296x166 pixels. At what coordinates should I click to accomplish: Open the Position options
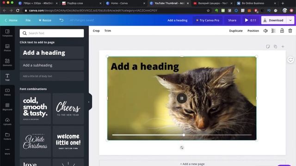(x=253, y=31)
